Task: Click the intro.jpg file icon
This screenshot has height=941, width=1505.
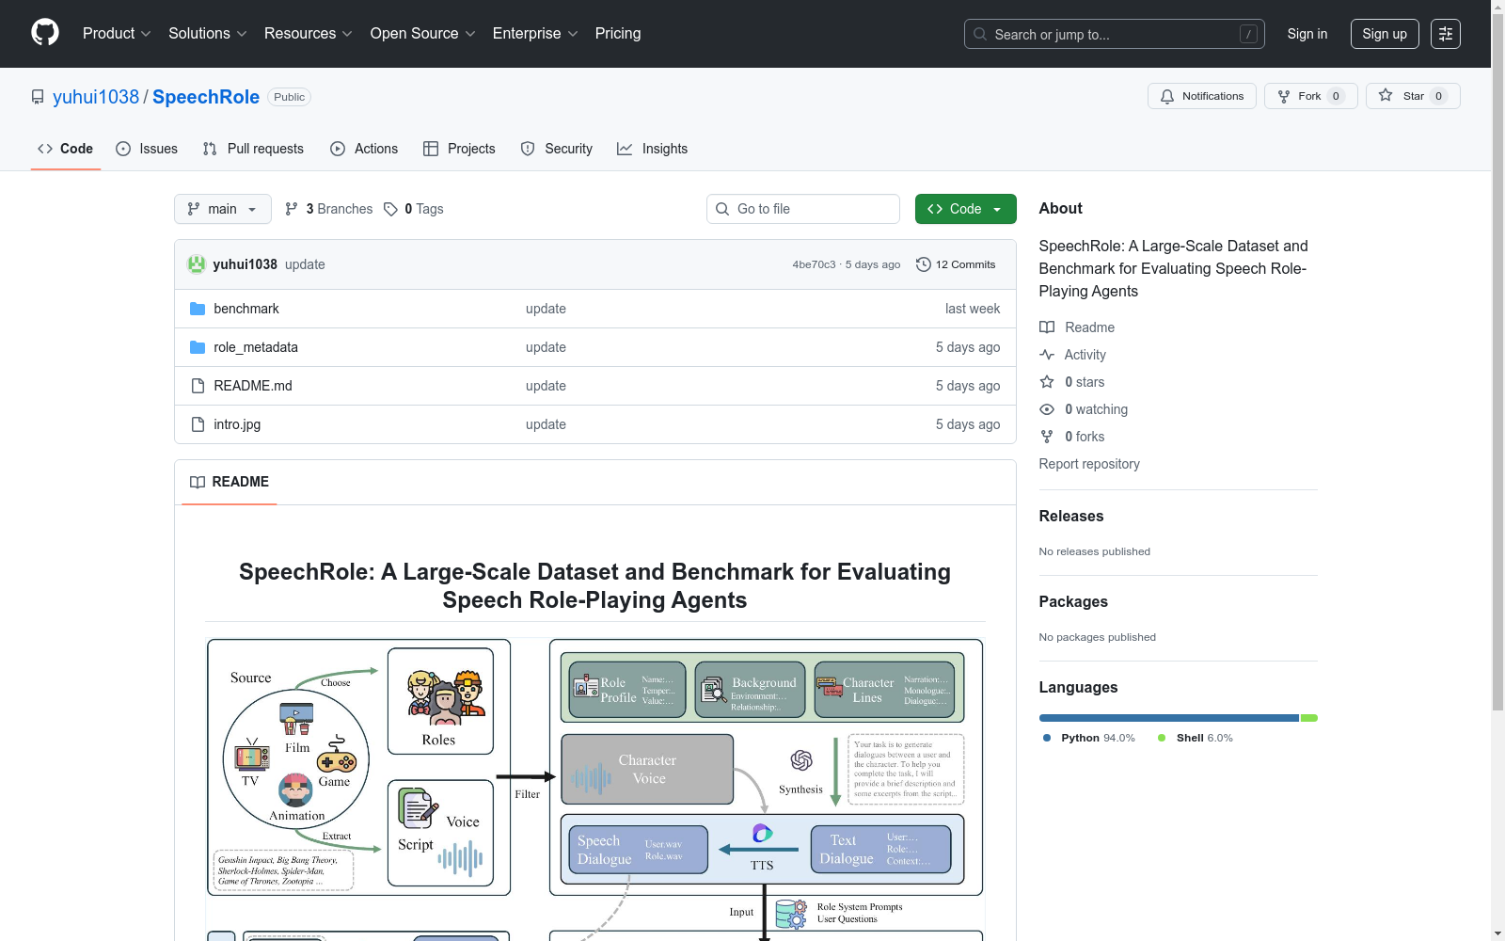Action: point(198,424)
